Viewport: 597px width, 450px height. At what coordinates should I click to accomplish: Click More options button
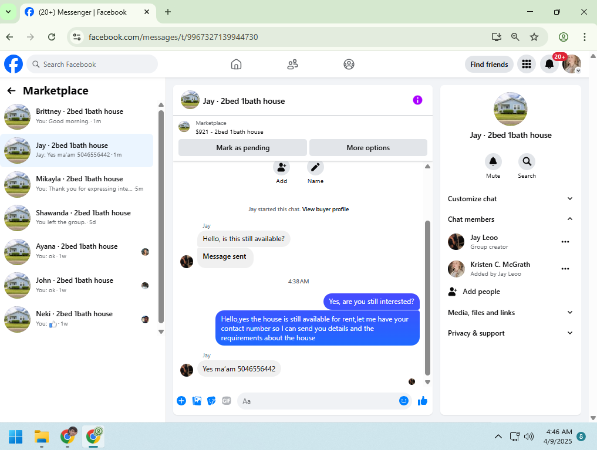click(x=368, y=148)
